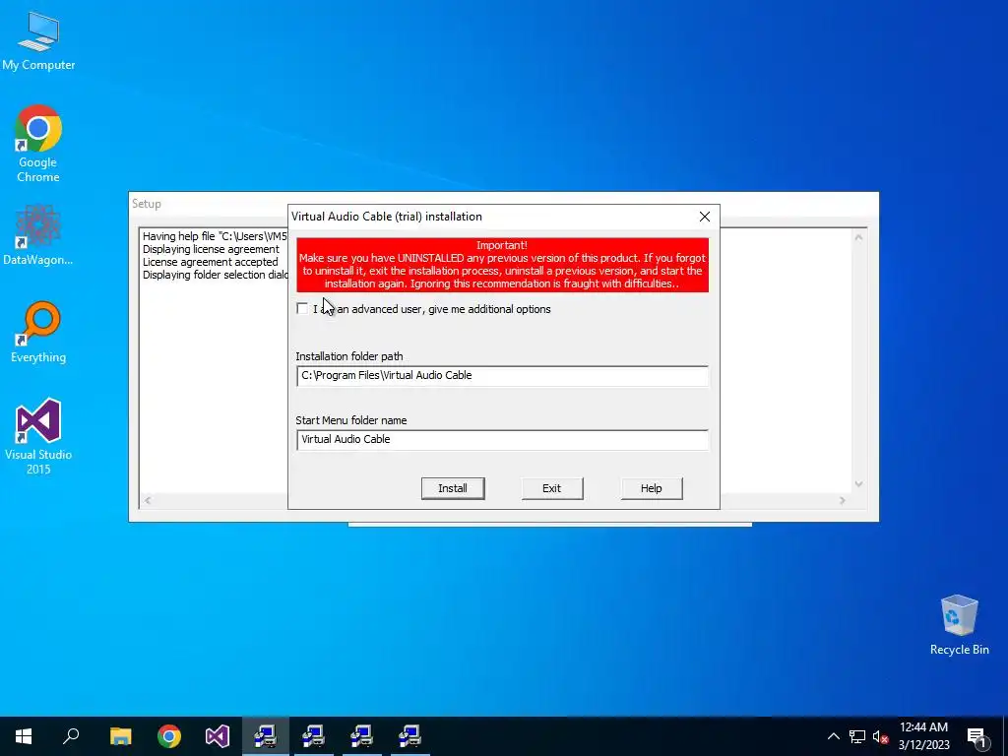Open the DataWagon desktop shortcut
This screenshot has width=1008, height=756.
pos(38,235)
